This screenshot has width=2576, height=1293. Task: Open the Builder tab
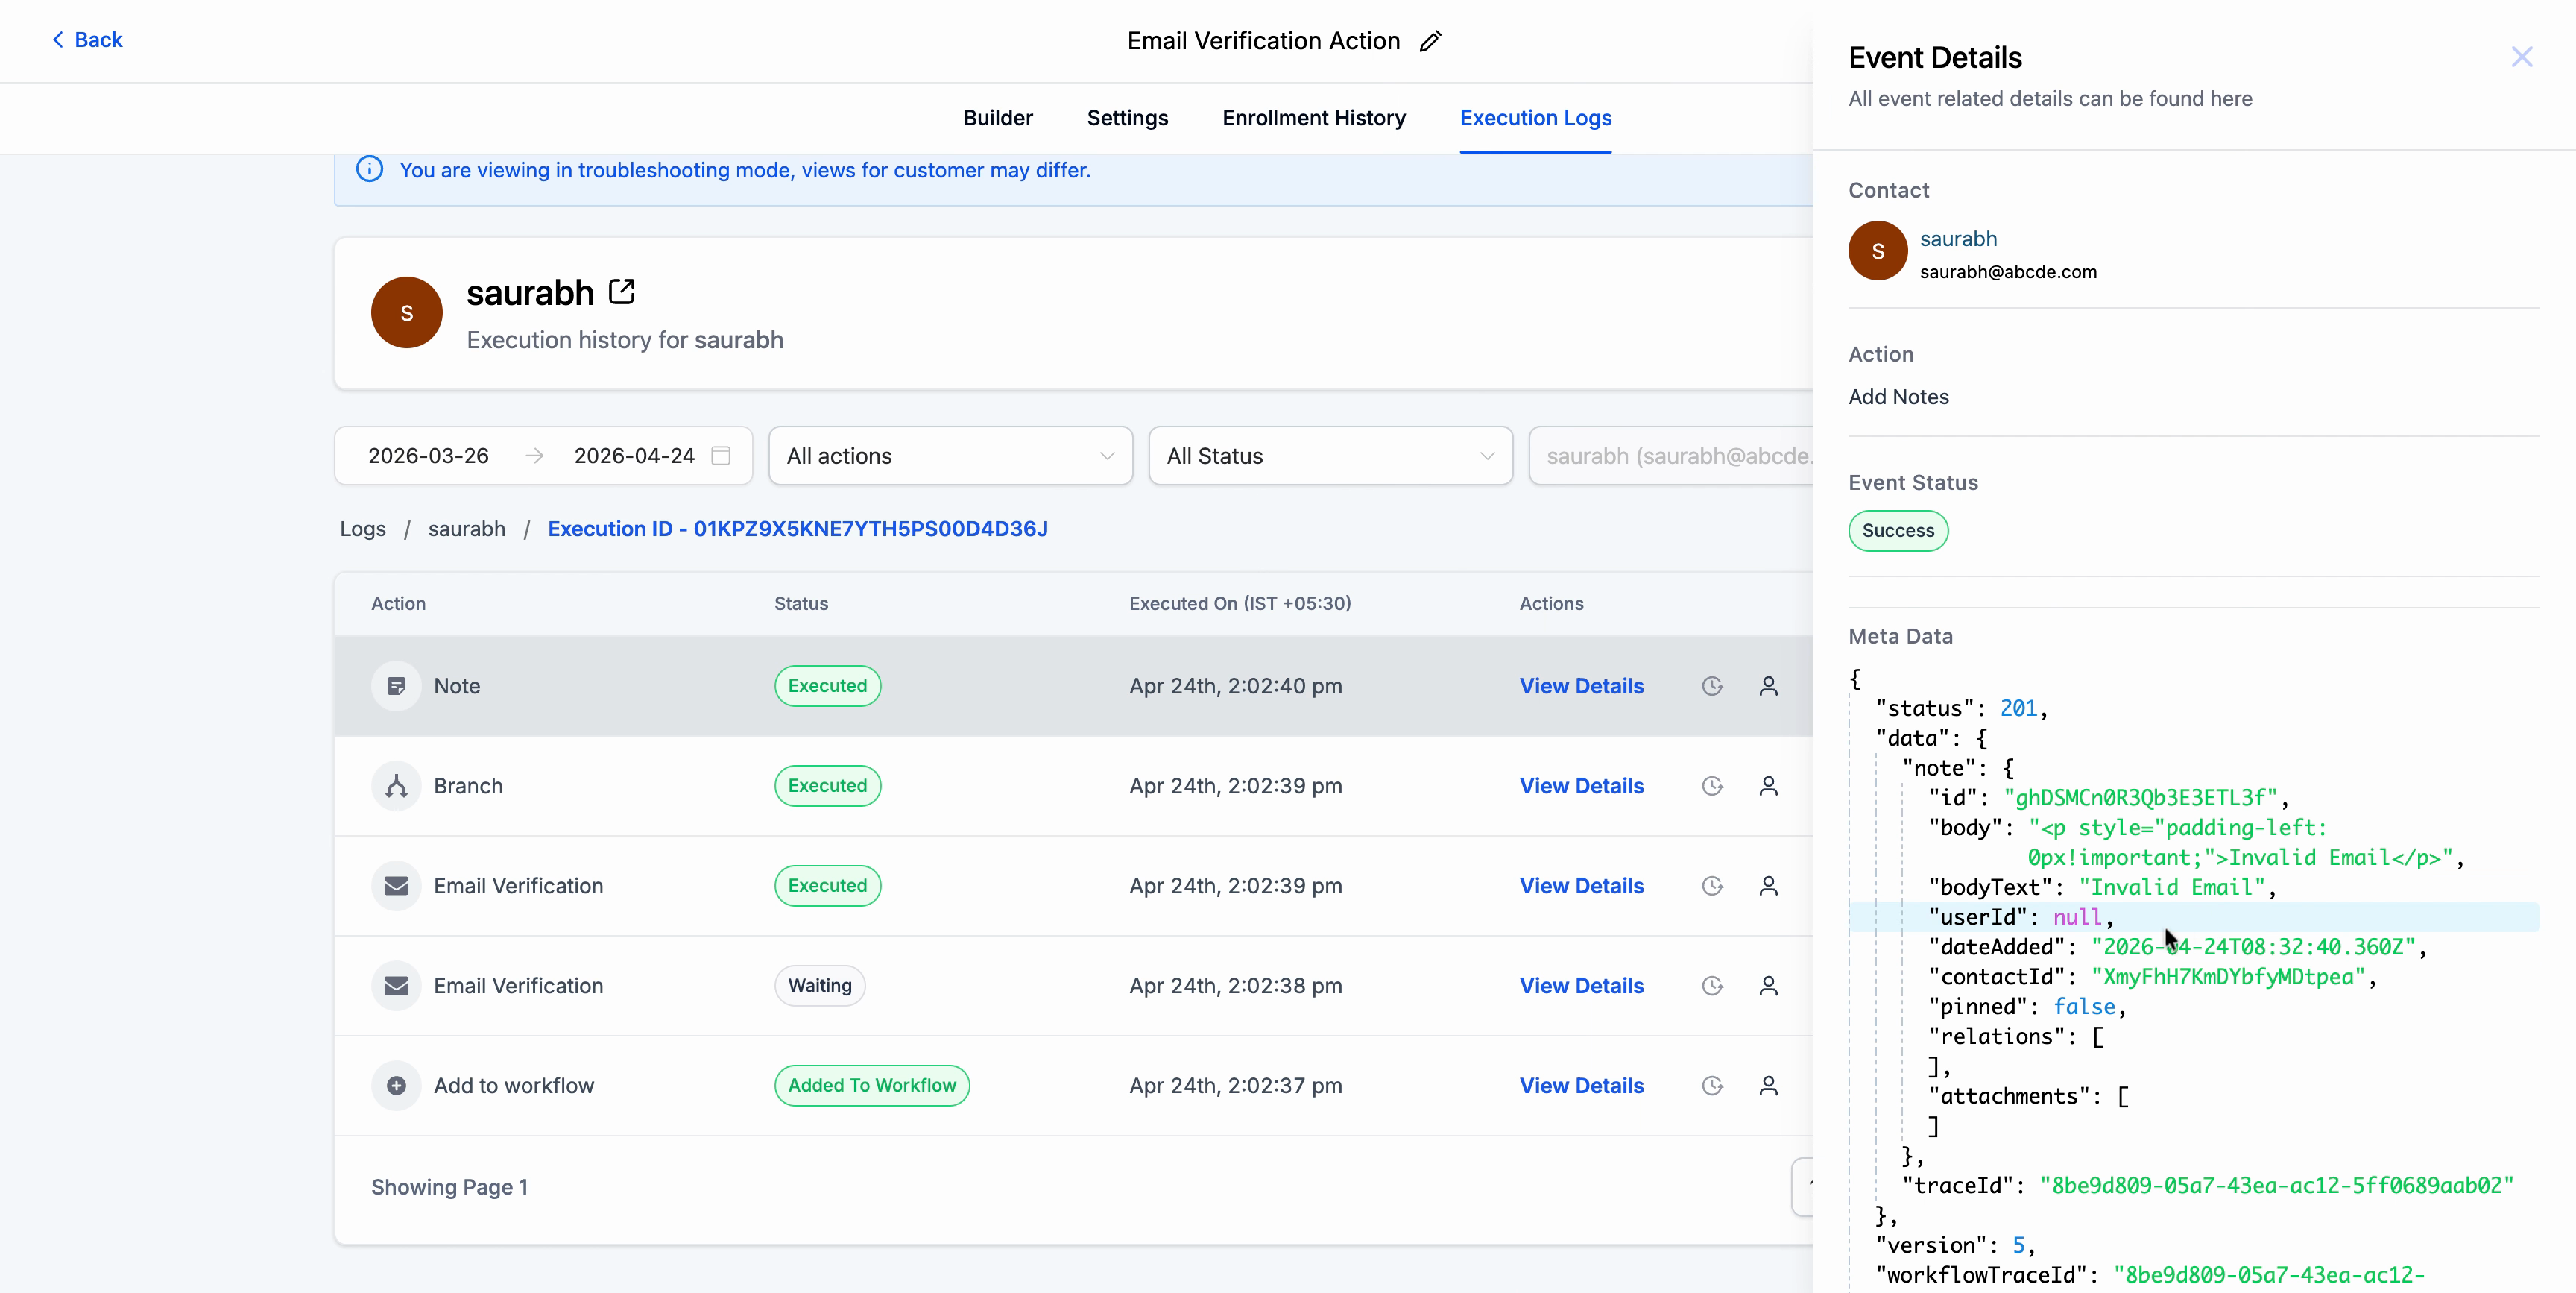[997, 118]
